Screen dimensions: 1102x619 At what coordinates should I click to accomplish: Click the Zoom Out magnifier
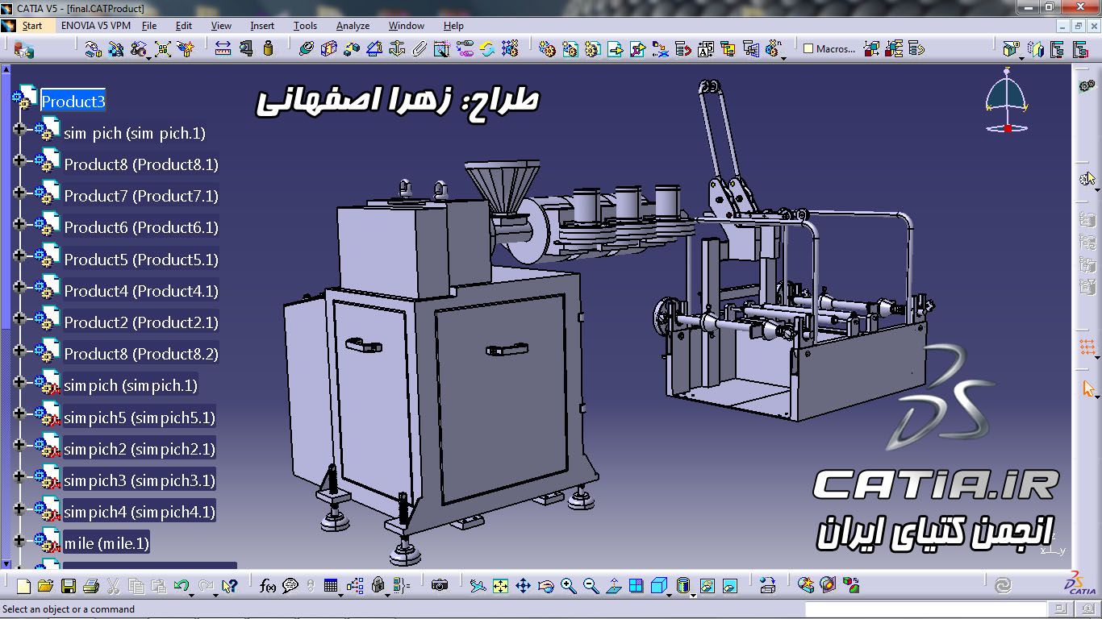tap(591, 586)
